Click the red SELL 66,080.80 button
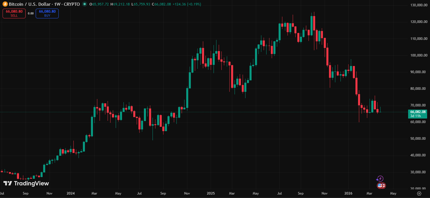 [14, 13]
